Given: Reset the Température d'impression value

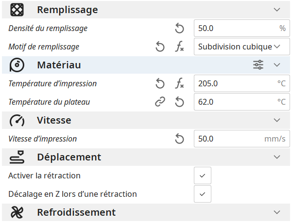Looking at the screenshot, I should coord(160,84).
